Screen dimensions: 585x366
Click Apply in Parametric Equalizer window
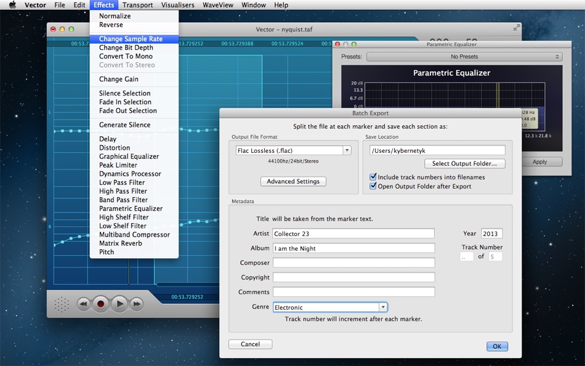539,161
